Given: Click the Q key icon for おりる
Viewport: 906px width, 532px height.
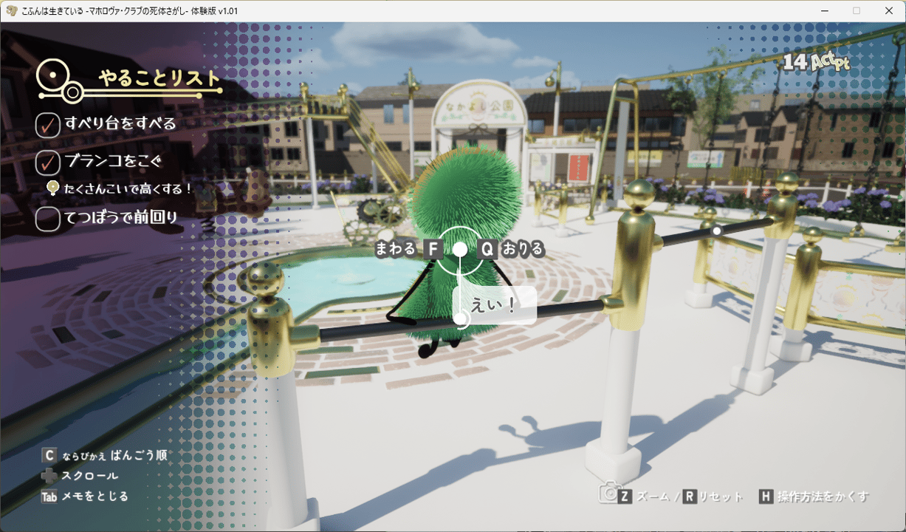Looking at the screenshot, I should point(487,249).
